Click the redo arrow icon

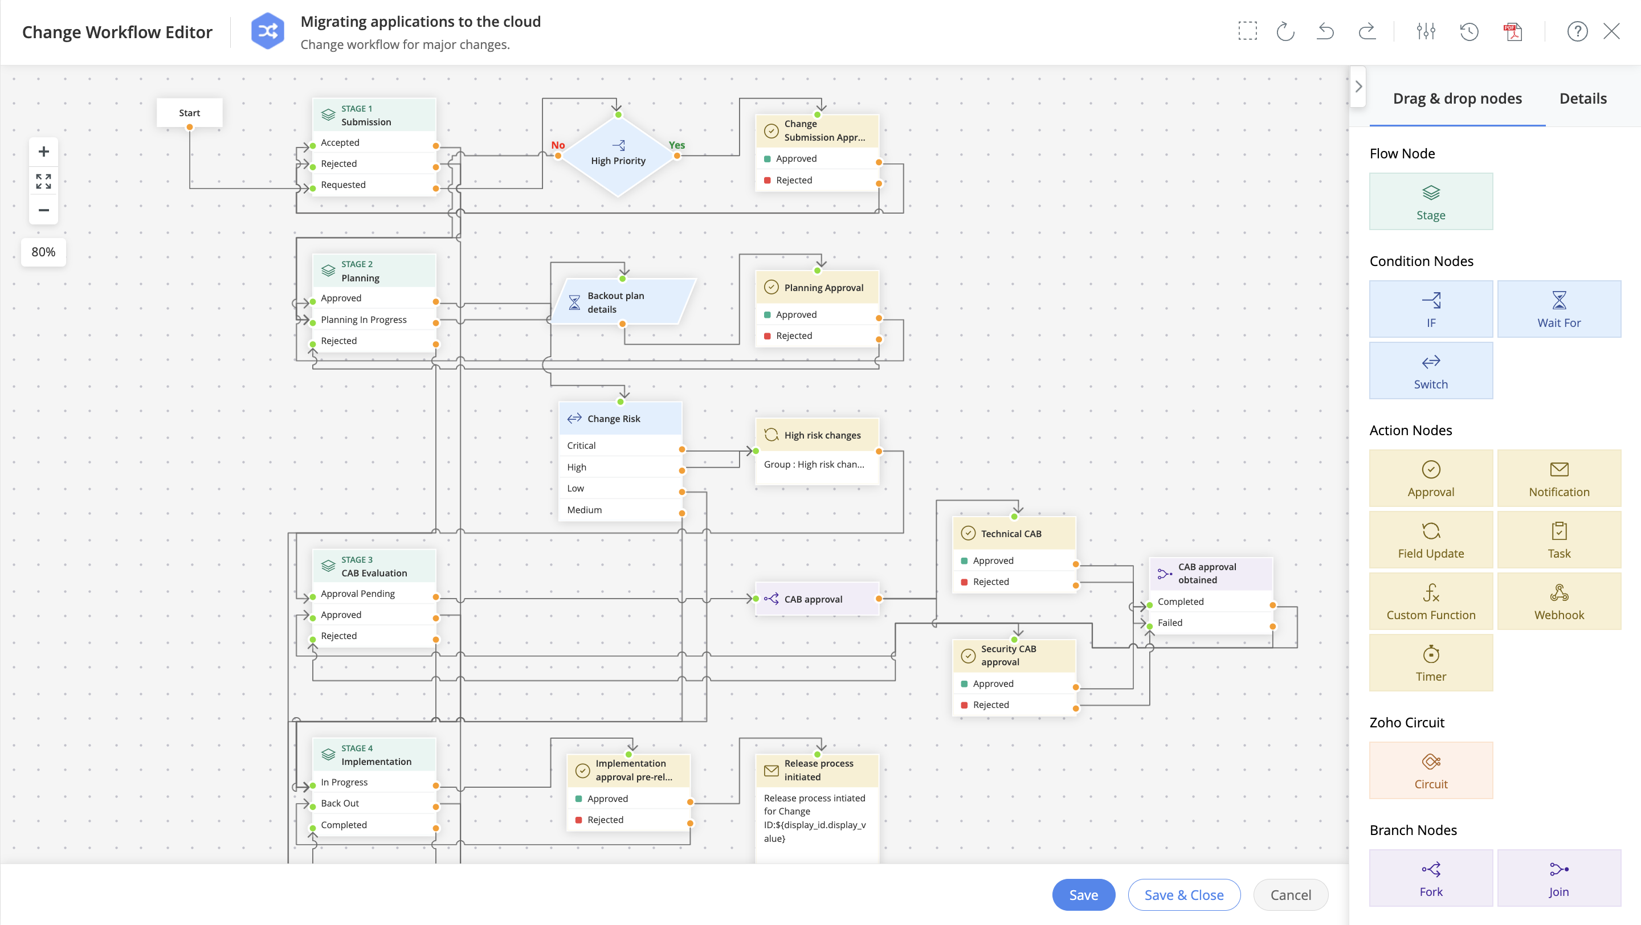tap(1366, 31)
